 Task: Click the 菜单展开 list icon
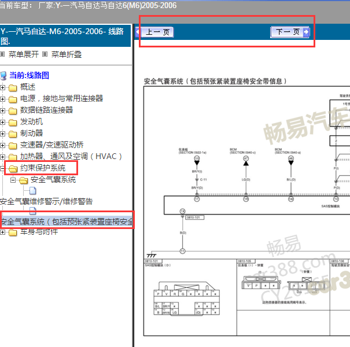tap(2, 54)
